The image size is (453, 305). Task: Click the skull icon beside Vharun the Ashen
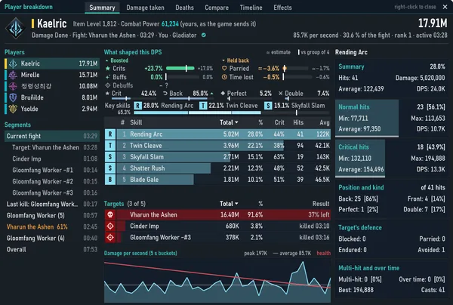point(110,214)
